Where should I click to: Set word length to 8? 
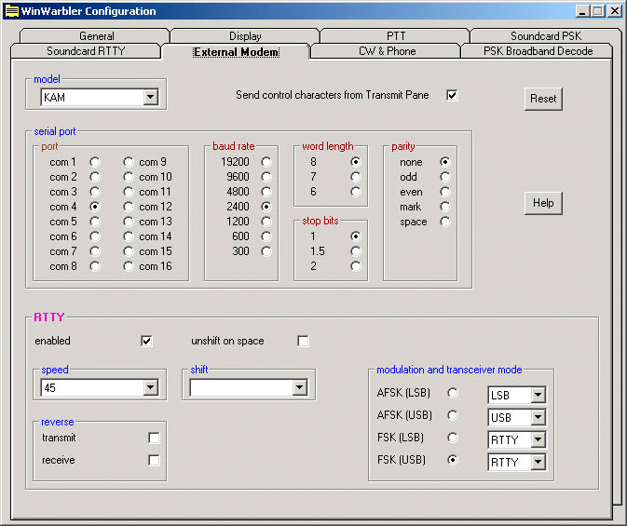[356, 162]
